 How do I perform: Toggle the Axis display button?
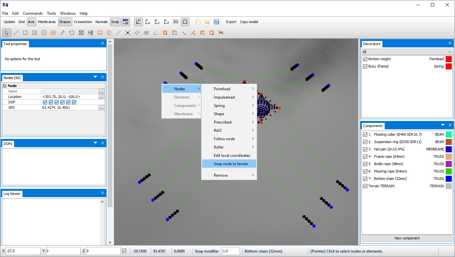(x=31, y=22)
